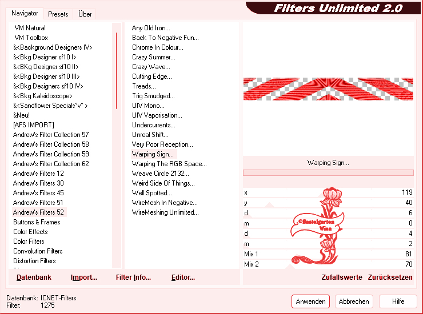Open the Presets tab
The width and height of the screenshot is (423, 314).
(x=58, y=14)
